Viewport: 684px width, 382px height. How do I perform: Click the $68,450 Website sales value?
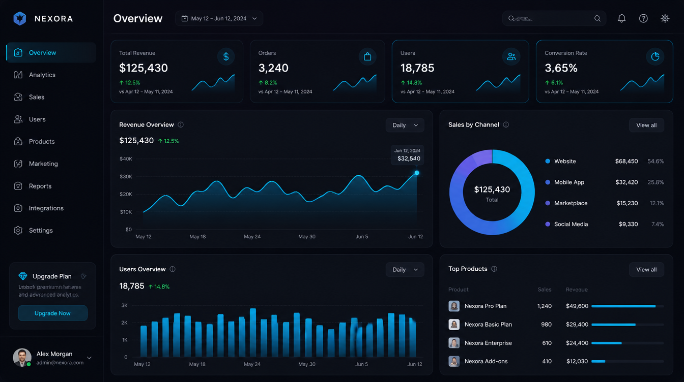(626, 161)
